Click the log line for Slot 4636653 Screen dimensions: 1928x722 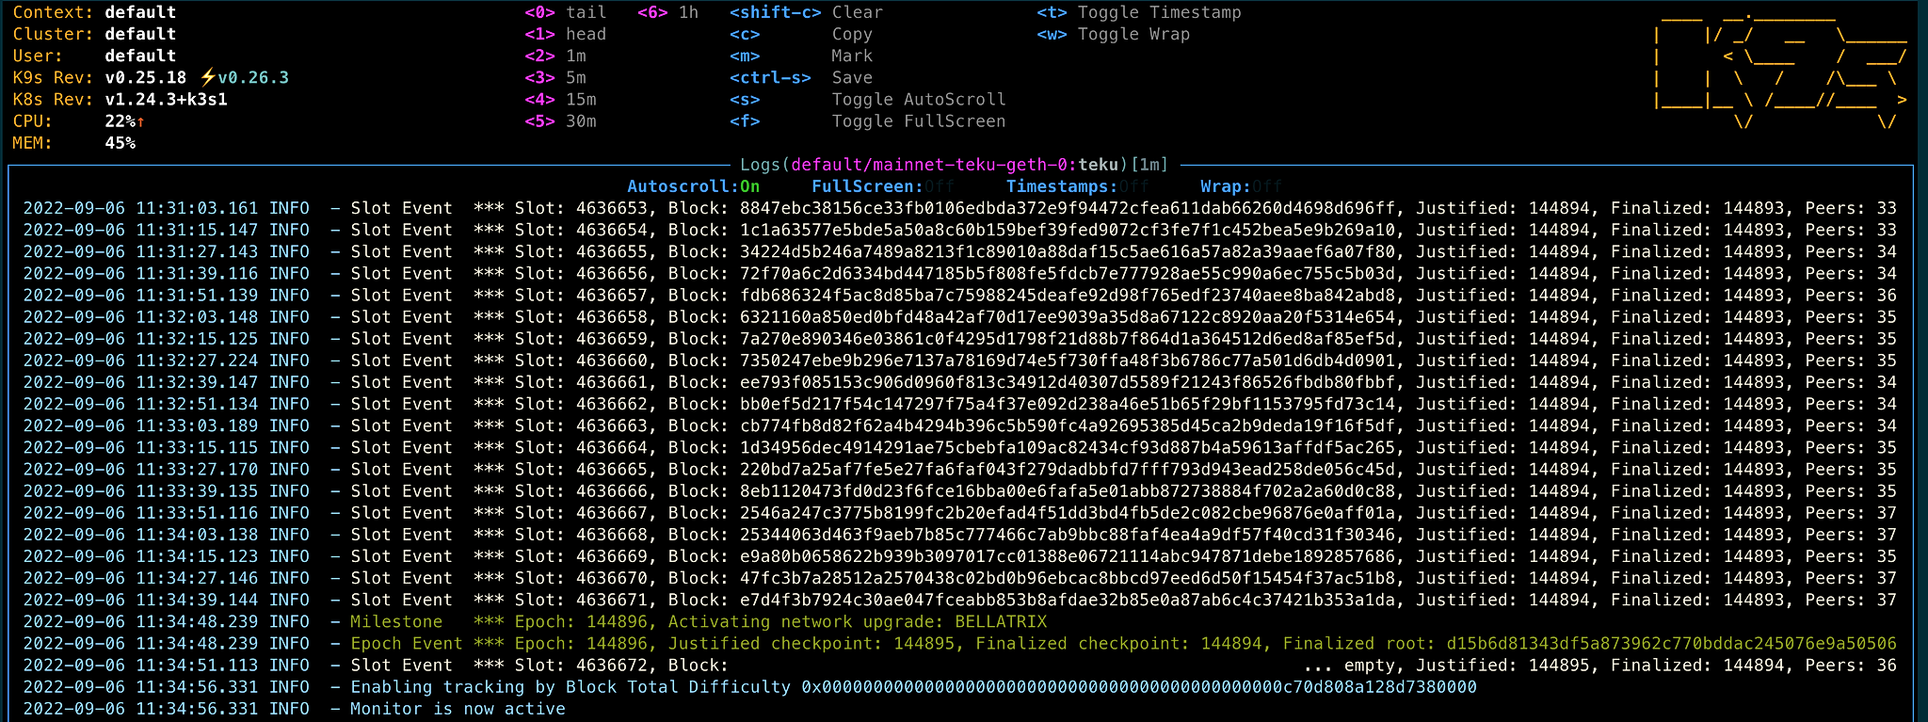click(x=960, y=208)
